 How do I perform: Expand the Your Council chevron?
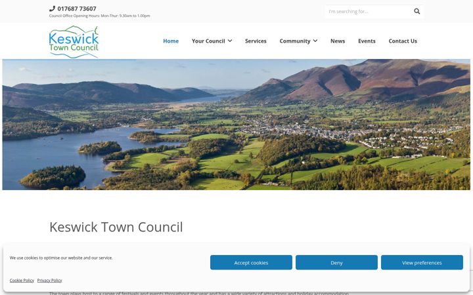[230, 41]
